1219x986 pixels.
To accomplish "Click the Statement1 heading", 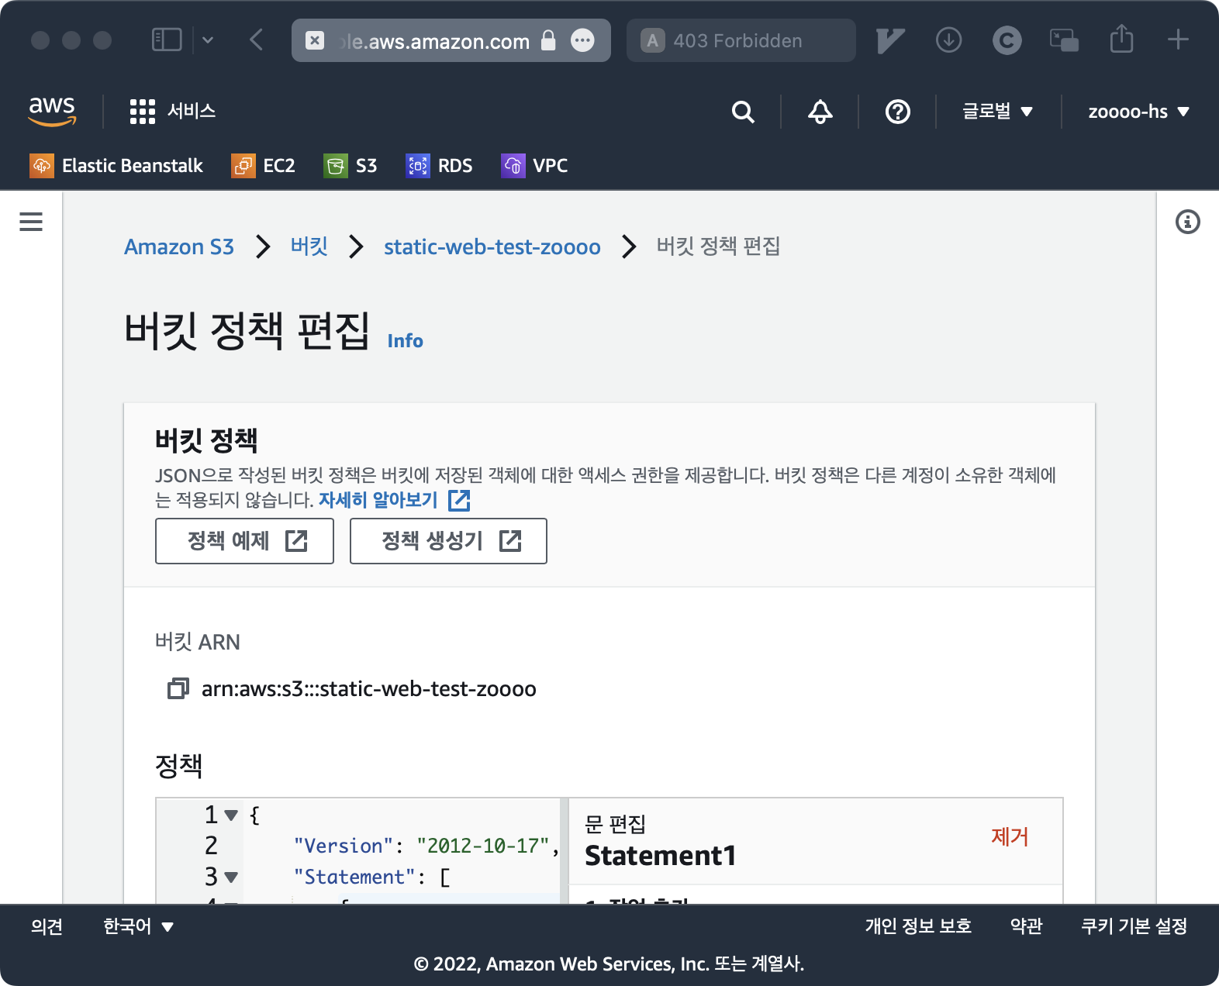I will [661, 856].
